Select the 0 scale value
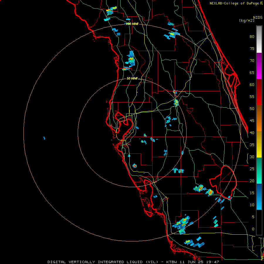This screenshot has width=264, height=264. 253,229
